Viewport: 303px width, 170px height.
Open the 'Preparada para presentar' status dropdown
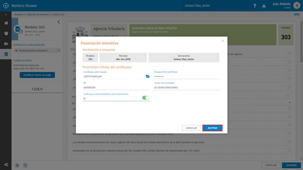click(x=37, y=51)
